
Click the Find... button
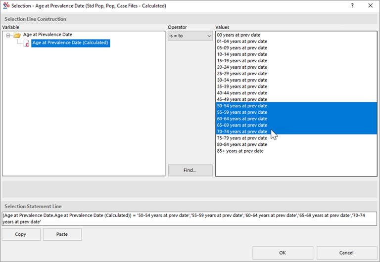click(190, 170)
